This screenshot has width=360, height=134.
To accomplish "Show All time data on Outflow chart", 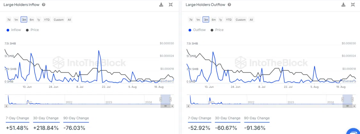I will click(251, 20).
